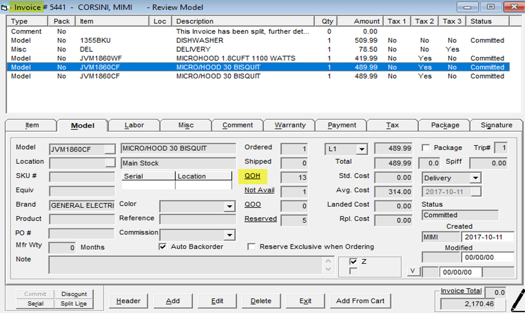The image size is (525, 315).
Task: Switch to the Comment tab
Action: 238,125
